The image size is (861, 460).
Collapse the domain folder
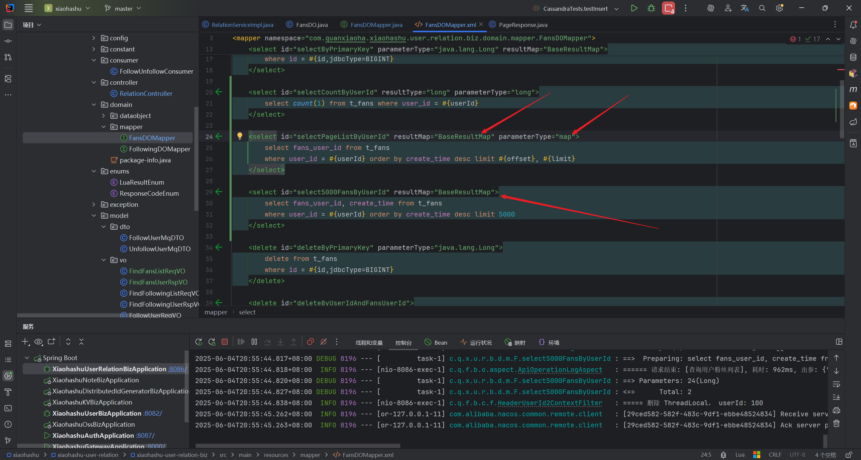point(94,105)
